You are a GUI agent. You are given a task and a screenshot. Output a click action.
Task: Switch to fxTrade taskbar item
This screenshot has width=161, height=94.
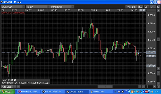point(53,92)
